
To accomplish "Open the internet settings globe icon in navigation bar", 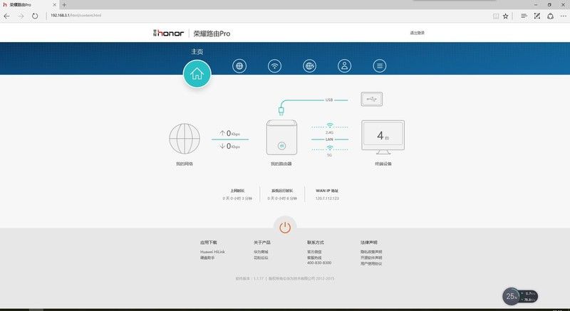I will pos(239,66).
